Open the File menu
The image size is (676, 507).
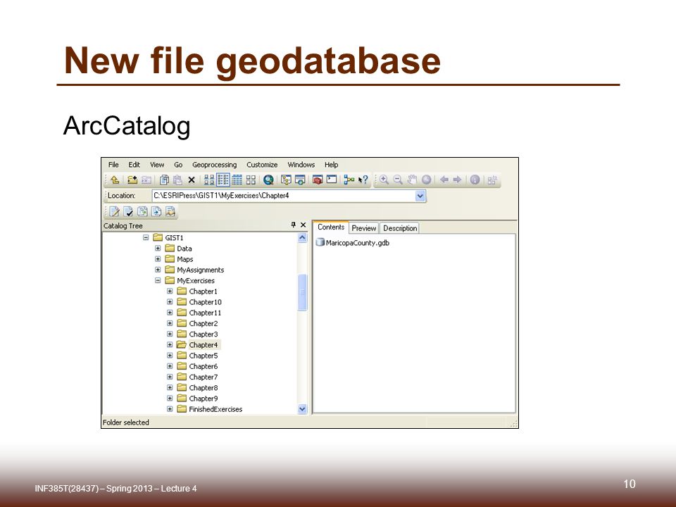(113, 165)
